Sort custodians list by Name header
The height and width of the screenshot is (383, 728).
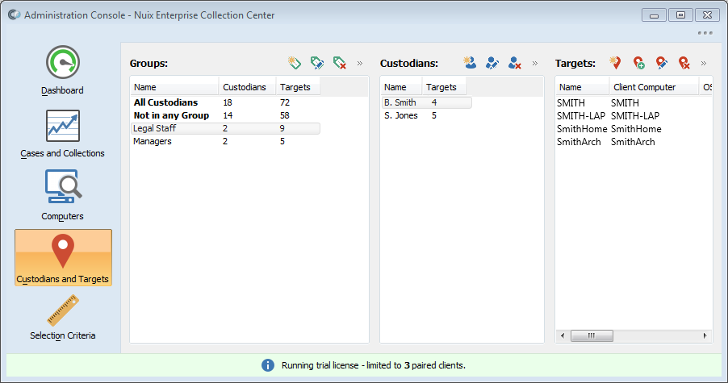coord(402,87)
